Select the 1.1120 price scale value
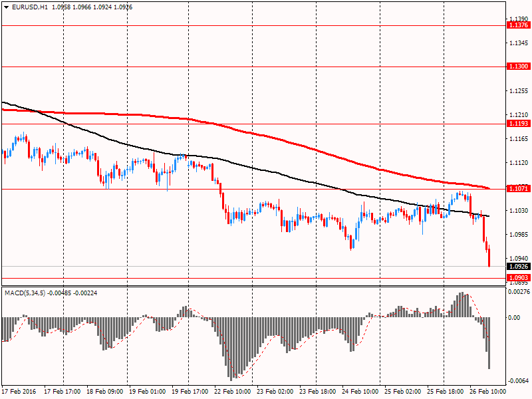The width and height of the screenshot is (532, 399). pyautogui.click(x=519, y=163)
